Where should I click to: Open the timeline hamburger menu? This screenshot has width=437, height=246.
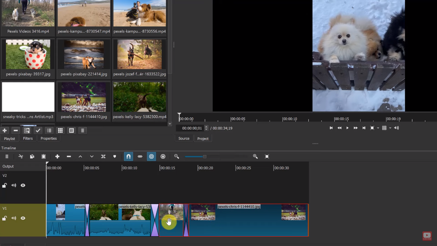7,156
